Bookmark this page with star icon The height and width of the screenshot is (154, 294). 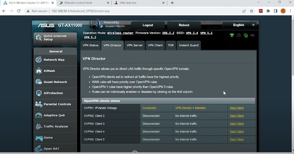pos(251,11)
